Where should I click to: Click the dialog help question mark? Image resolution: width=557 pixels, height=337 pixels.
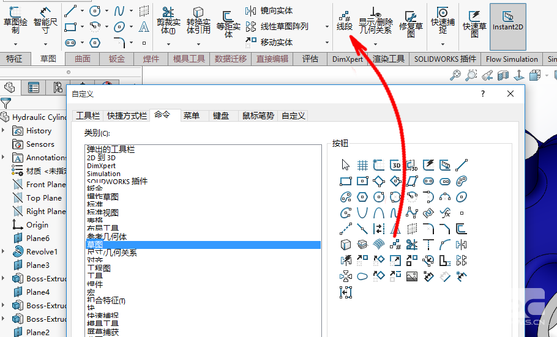483,94
